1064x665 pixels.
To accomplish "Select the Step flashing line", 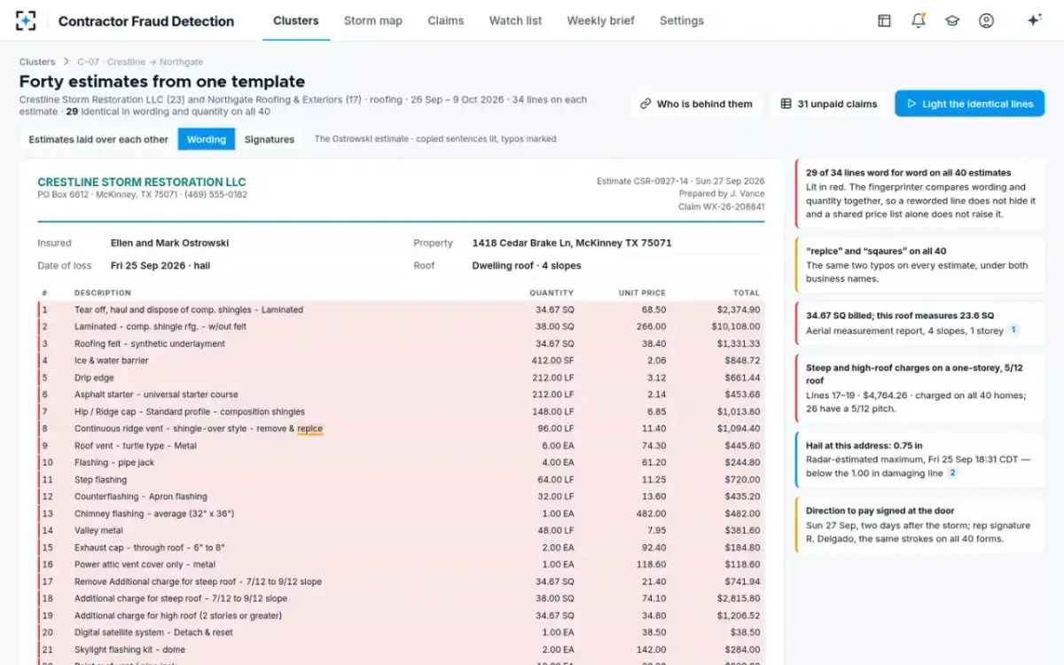I will coord(401,480).
